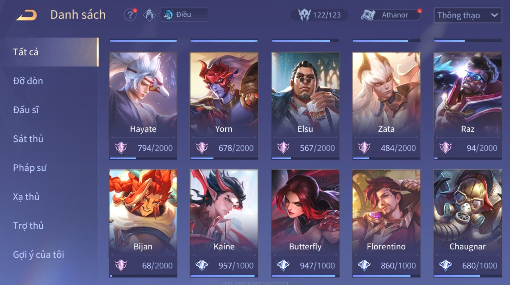Screen dimensions: 510x285
Task: Click Elsu's 567/2000 mastery progress bar
Action: coord(305,158)
